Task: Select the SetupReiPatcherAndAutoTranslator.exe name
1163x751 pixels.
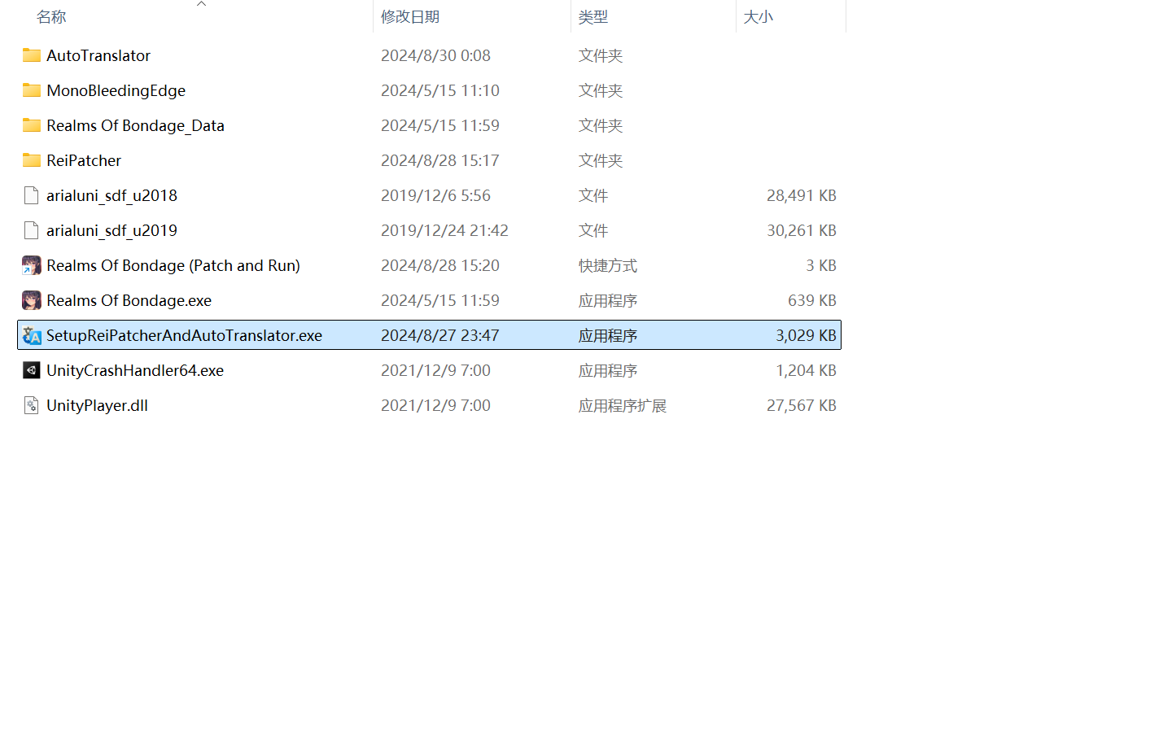Action: click(185, 335)
